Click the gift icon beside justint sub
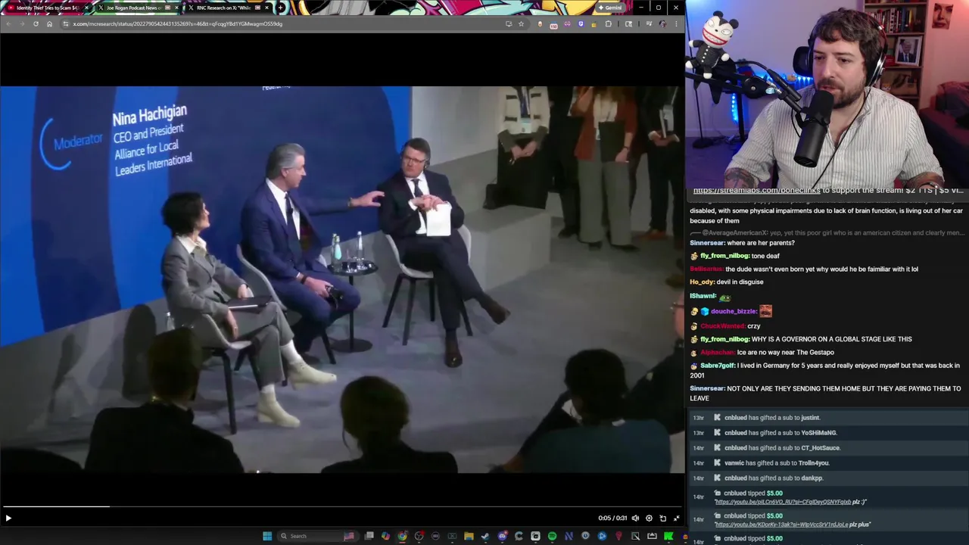This screenshot has width=969, height=545. pyautogui.click(x=717, y=418)
